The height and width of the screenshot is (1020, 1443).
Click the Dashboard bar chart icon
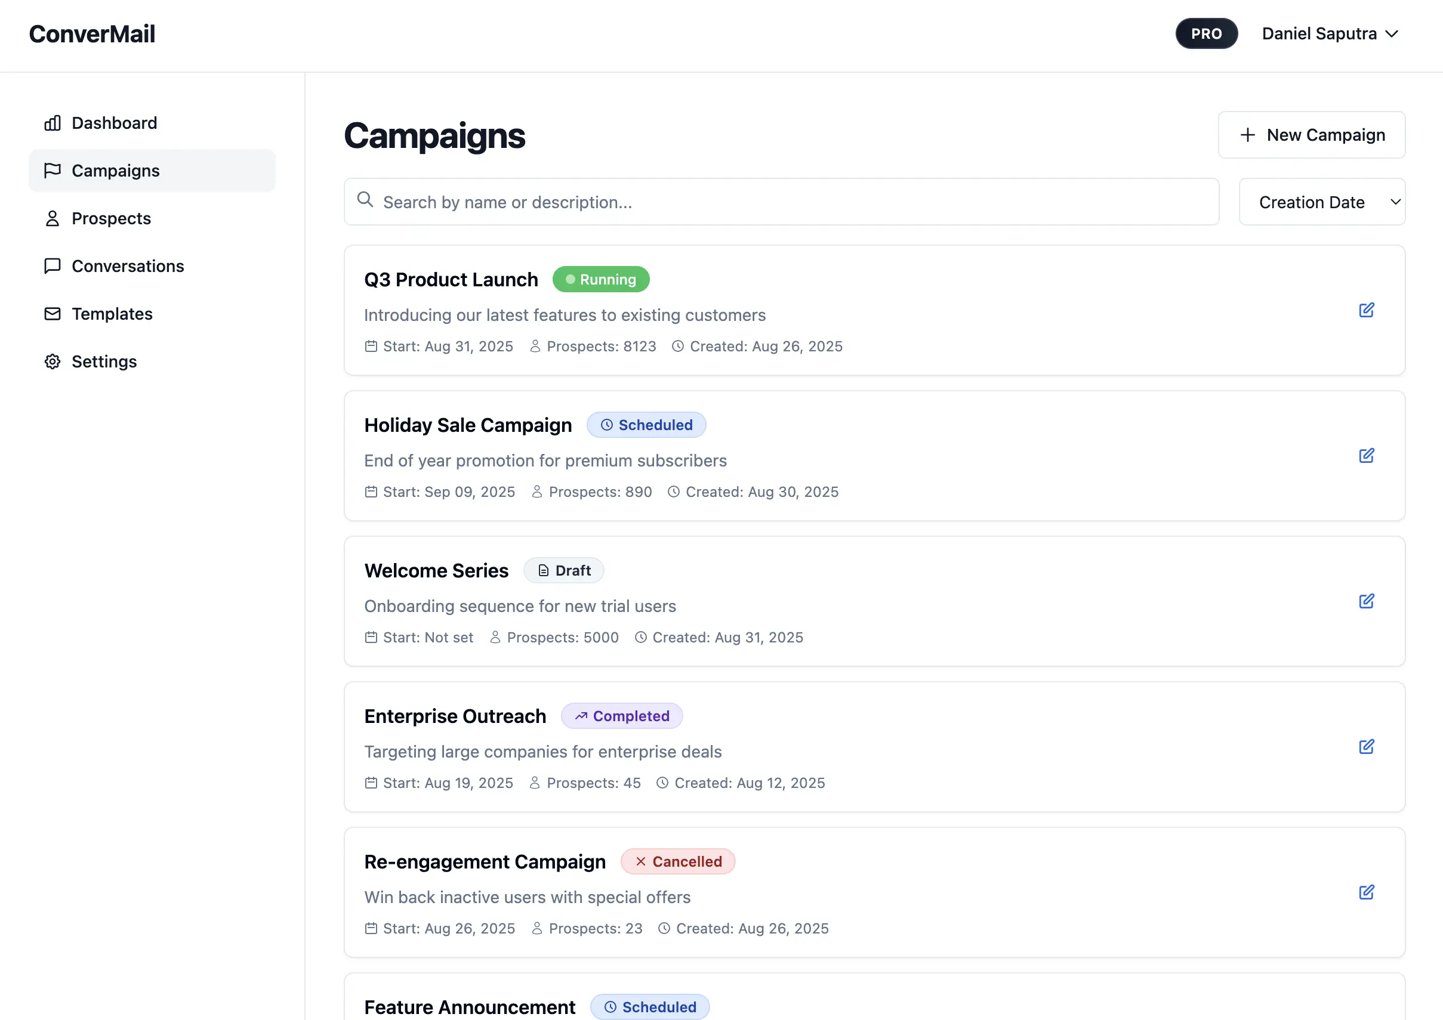pos(53,123)
